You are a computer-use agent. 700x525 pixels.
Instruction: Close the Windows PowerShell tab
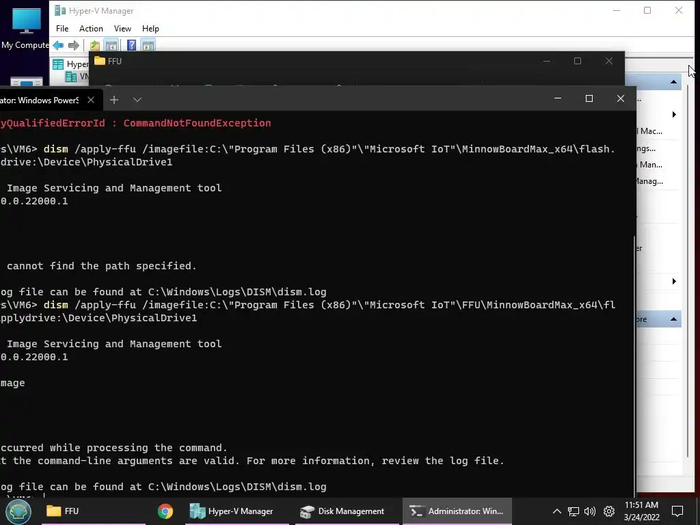coord(91,100)
